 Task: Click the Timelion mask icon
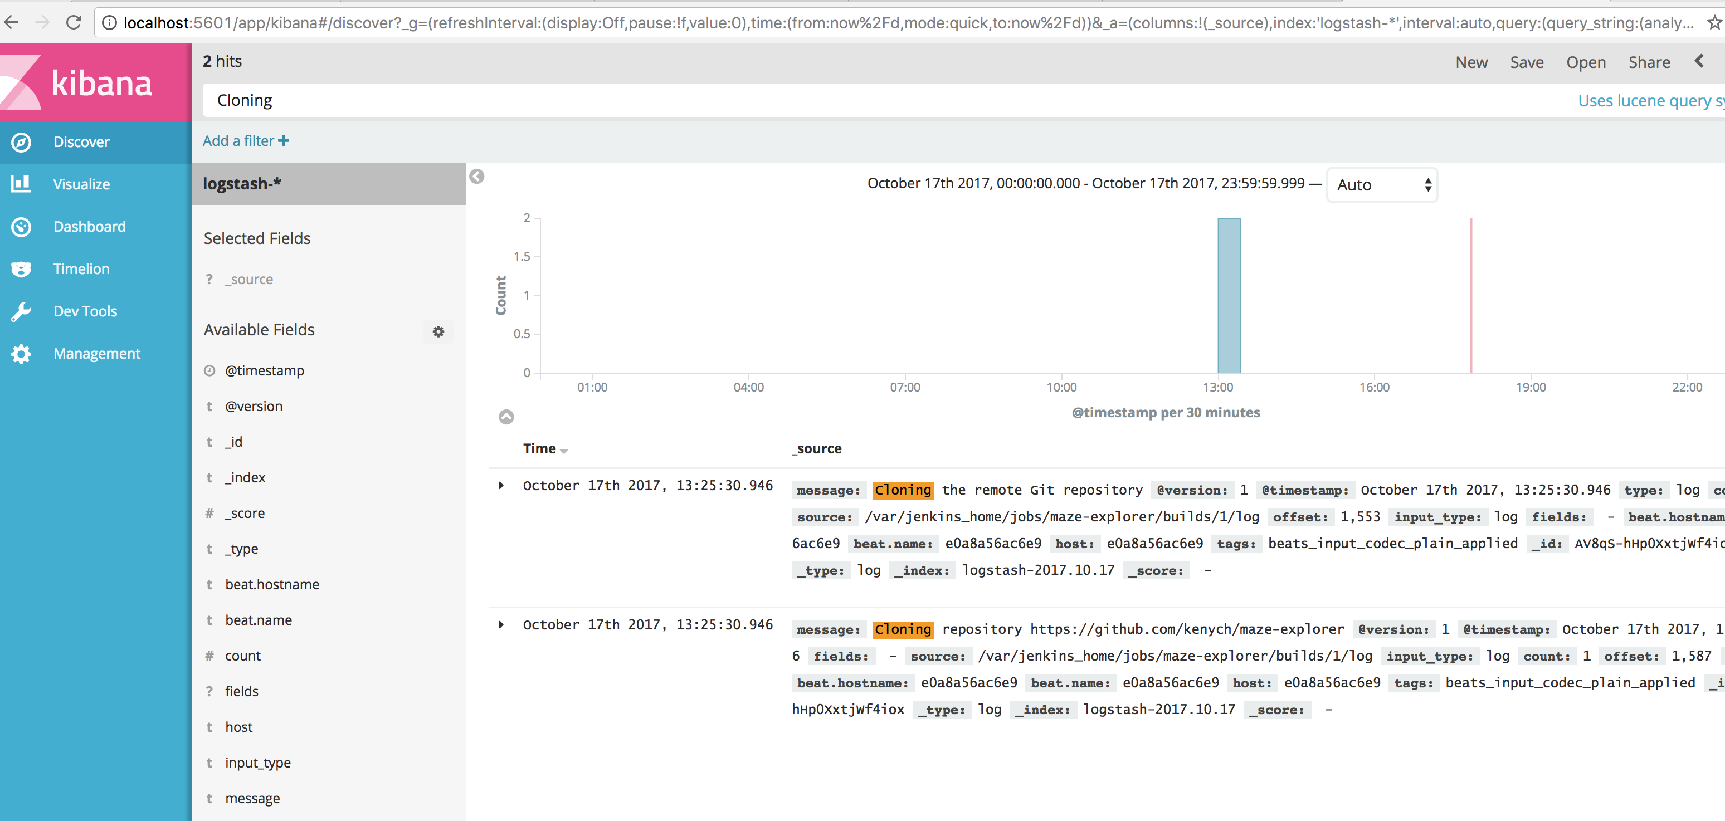(21, 269)
